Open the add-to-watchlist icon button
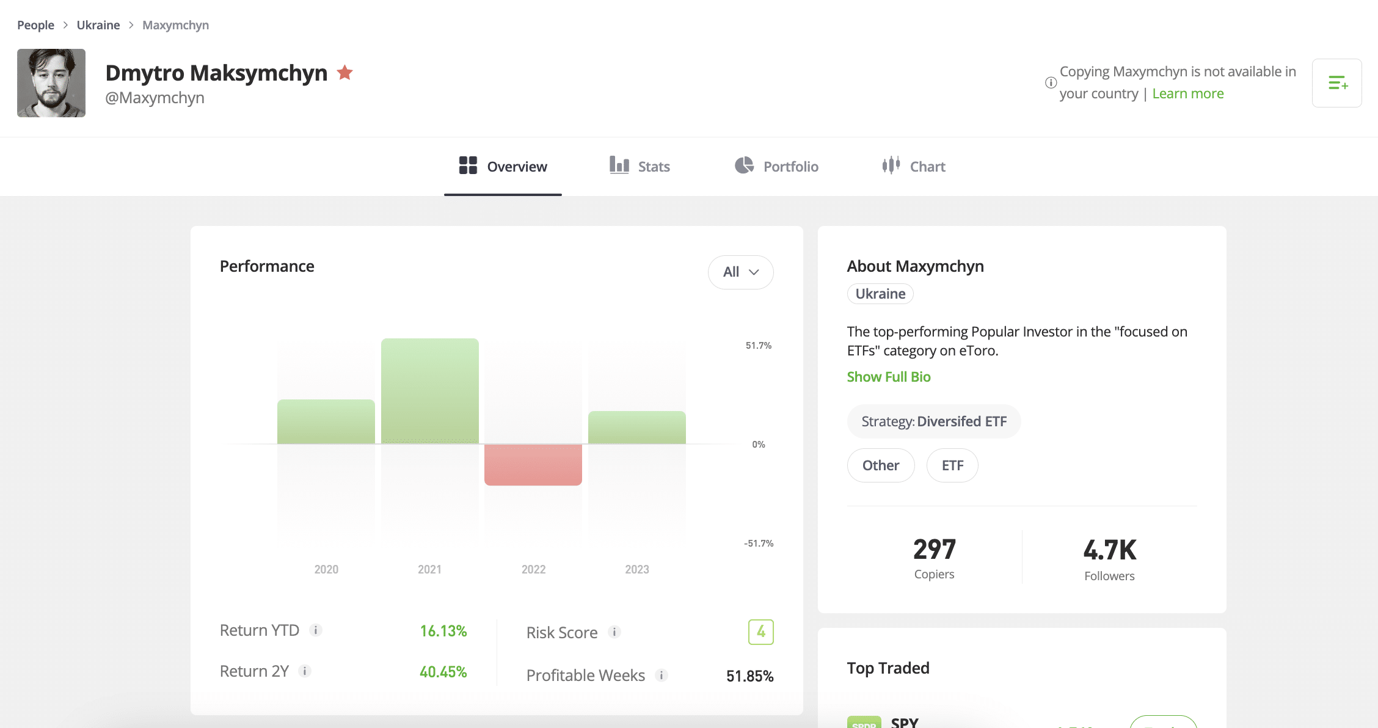This screenshot has width=1378, height=728. (1337, 83)
